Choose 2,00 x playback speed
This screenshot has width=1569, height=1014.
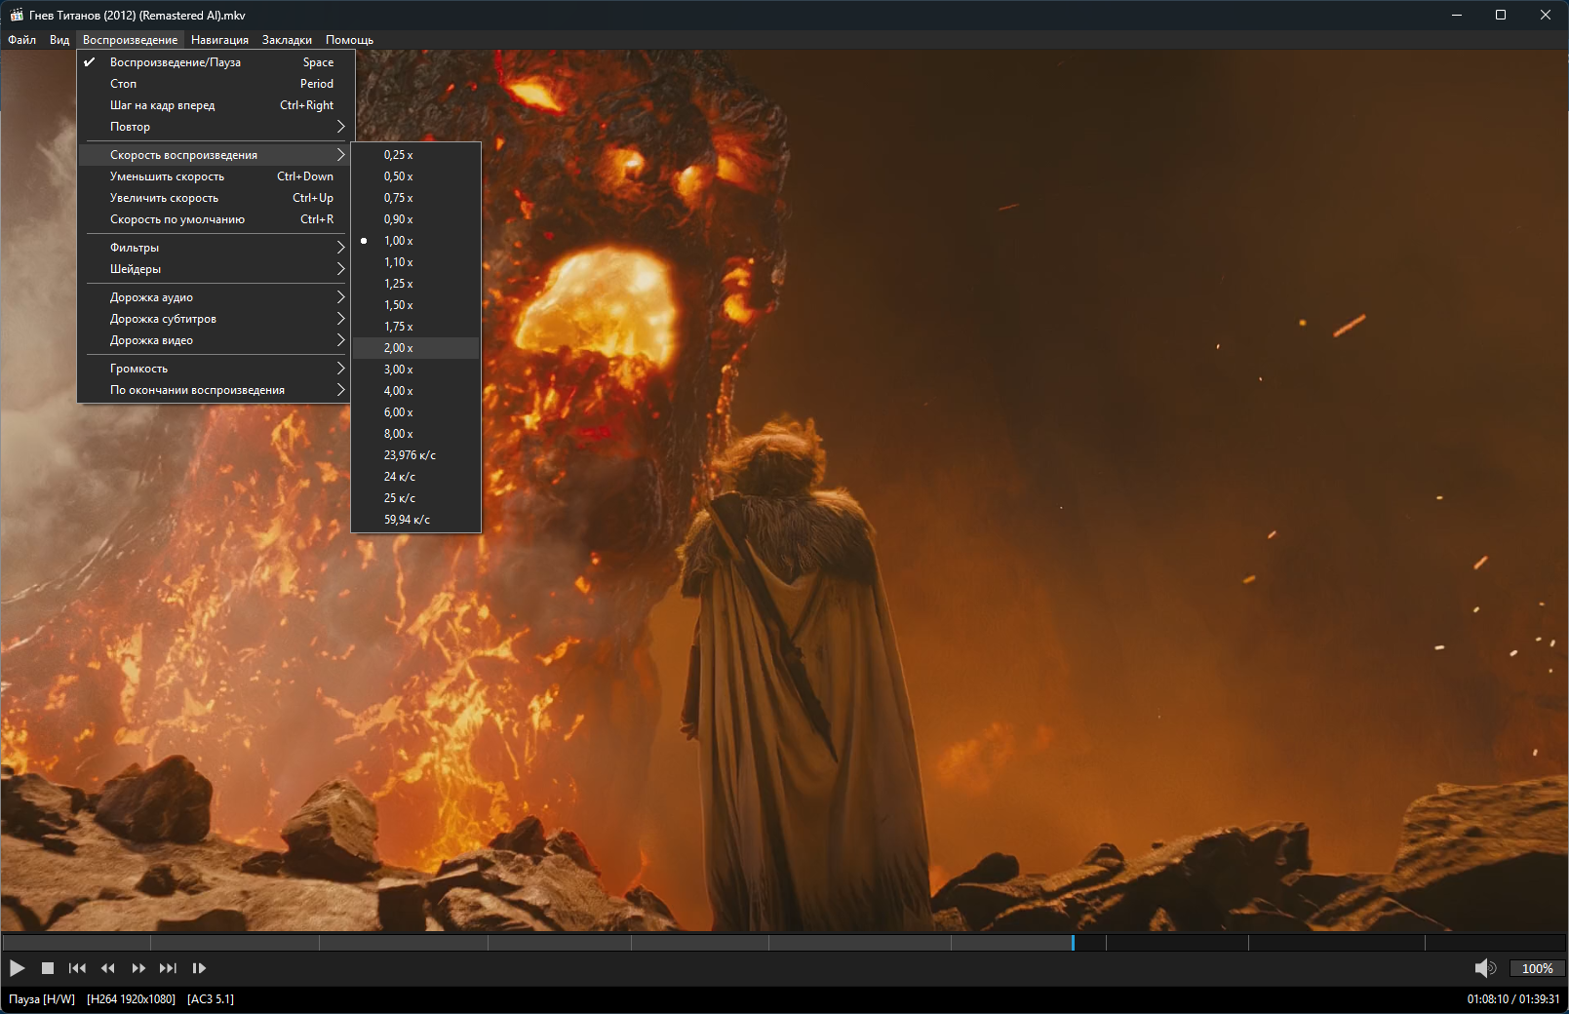(399, 348)
